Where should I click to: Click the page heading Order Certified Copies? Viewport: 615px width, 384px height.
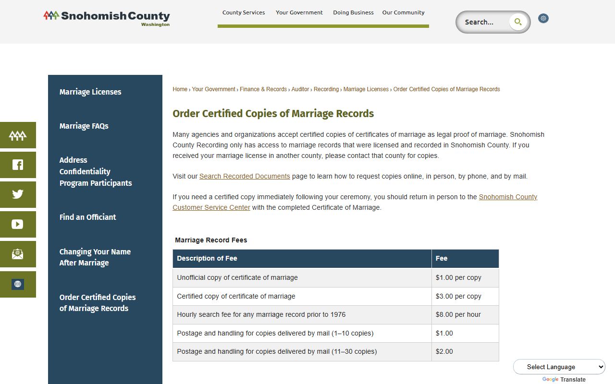click(x=273, y=114)
